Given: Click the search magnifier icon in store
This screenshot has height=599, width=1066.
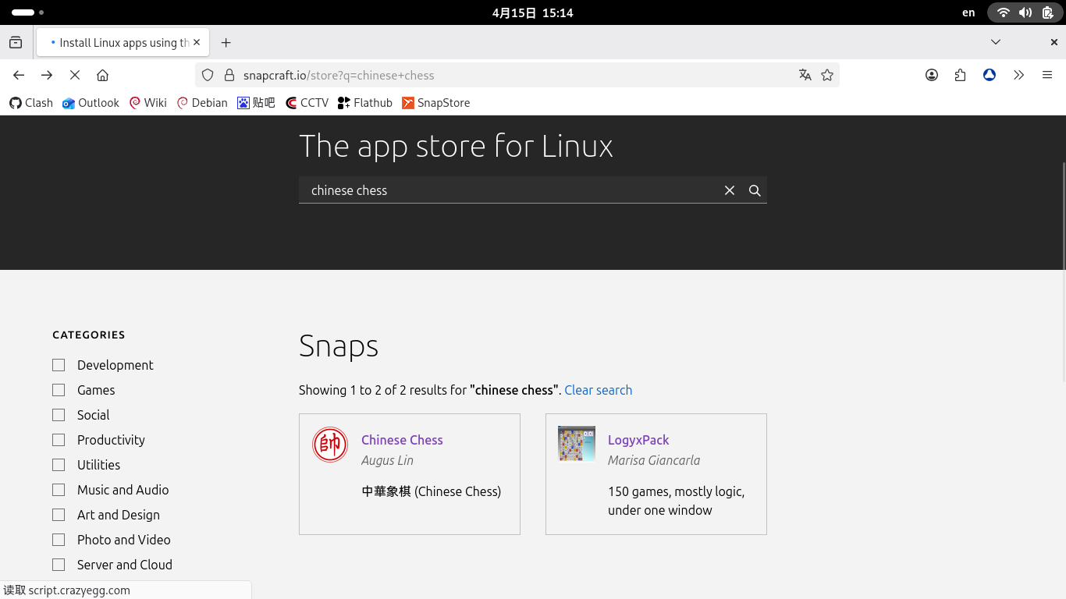Looking at the screenshot, I should pyautogui.click(x=755, y=190).
